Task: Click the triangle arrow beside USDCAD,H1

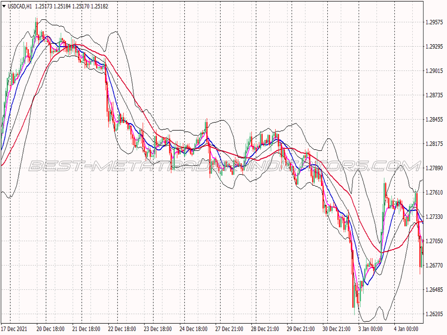Action: [x=4, y=6]
